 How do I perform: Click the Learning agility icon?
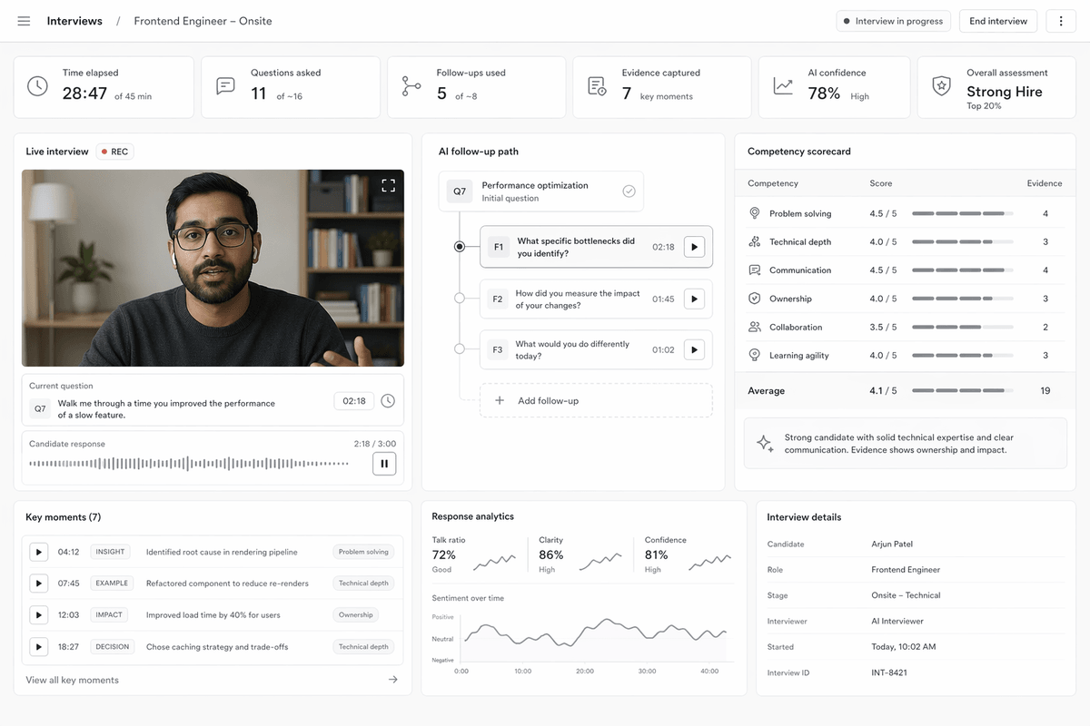[754, 355]
